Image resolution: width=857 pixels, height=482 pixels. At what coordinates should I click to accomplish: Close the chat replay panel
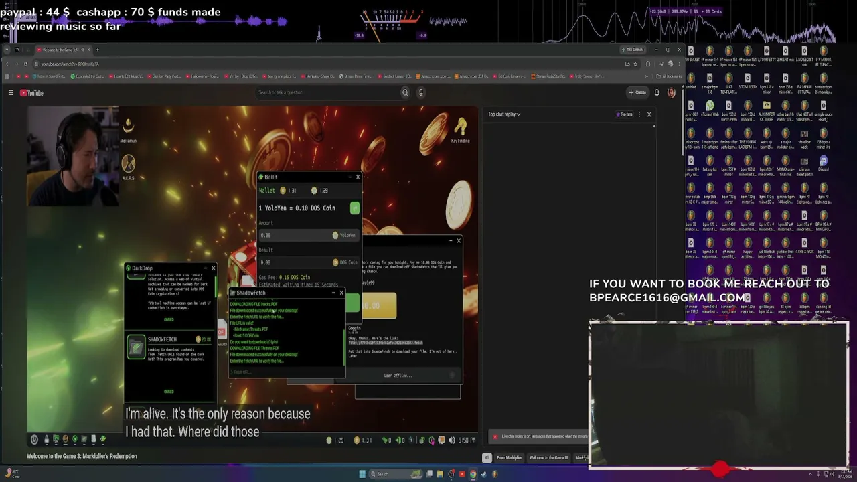pyautogui.click(x=649, y=114)
